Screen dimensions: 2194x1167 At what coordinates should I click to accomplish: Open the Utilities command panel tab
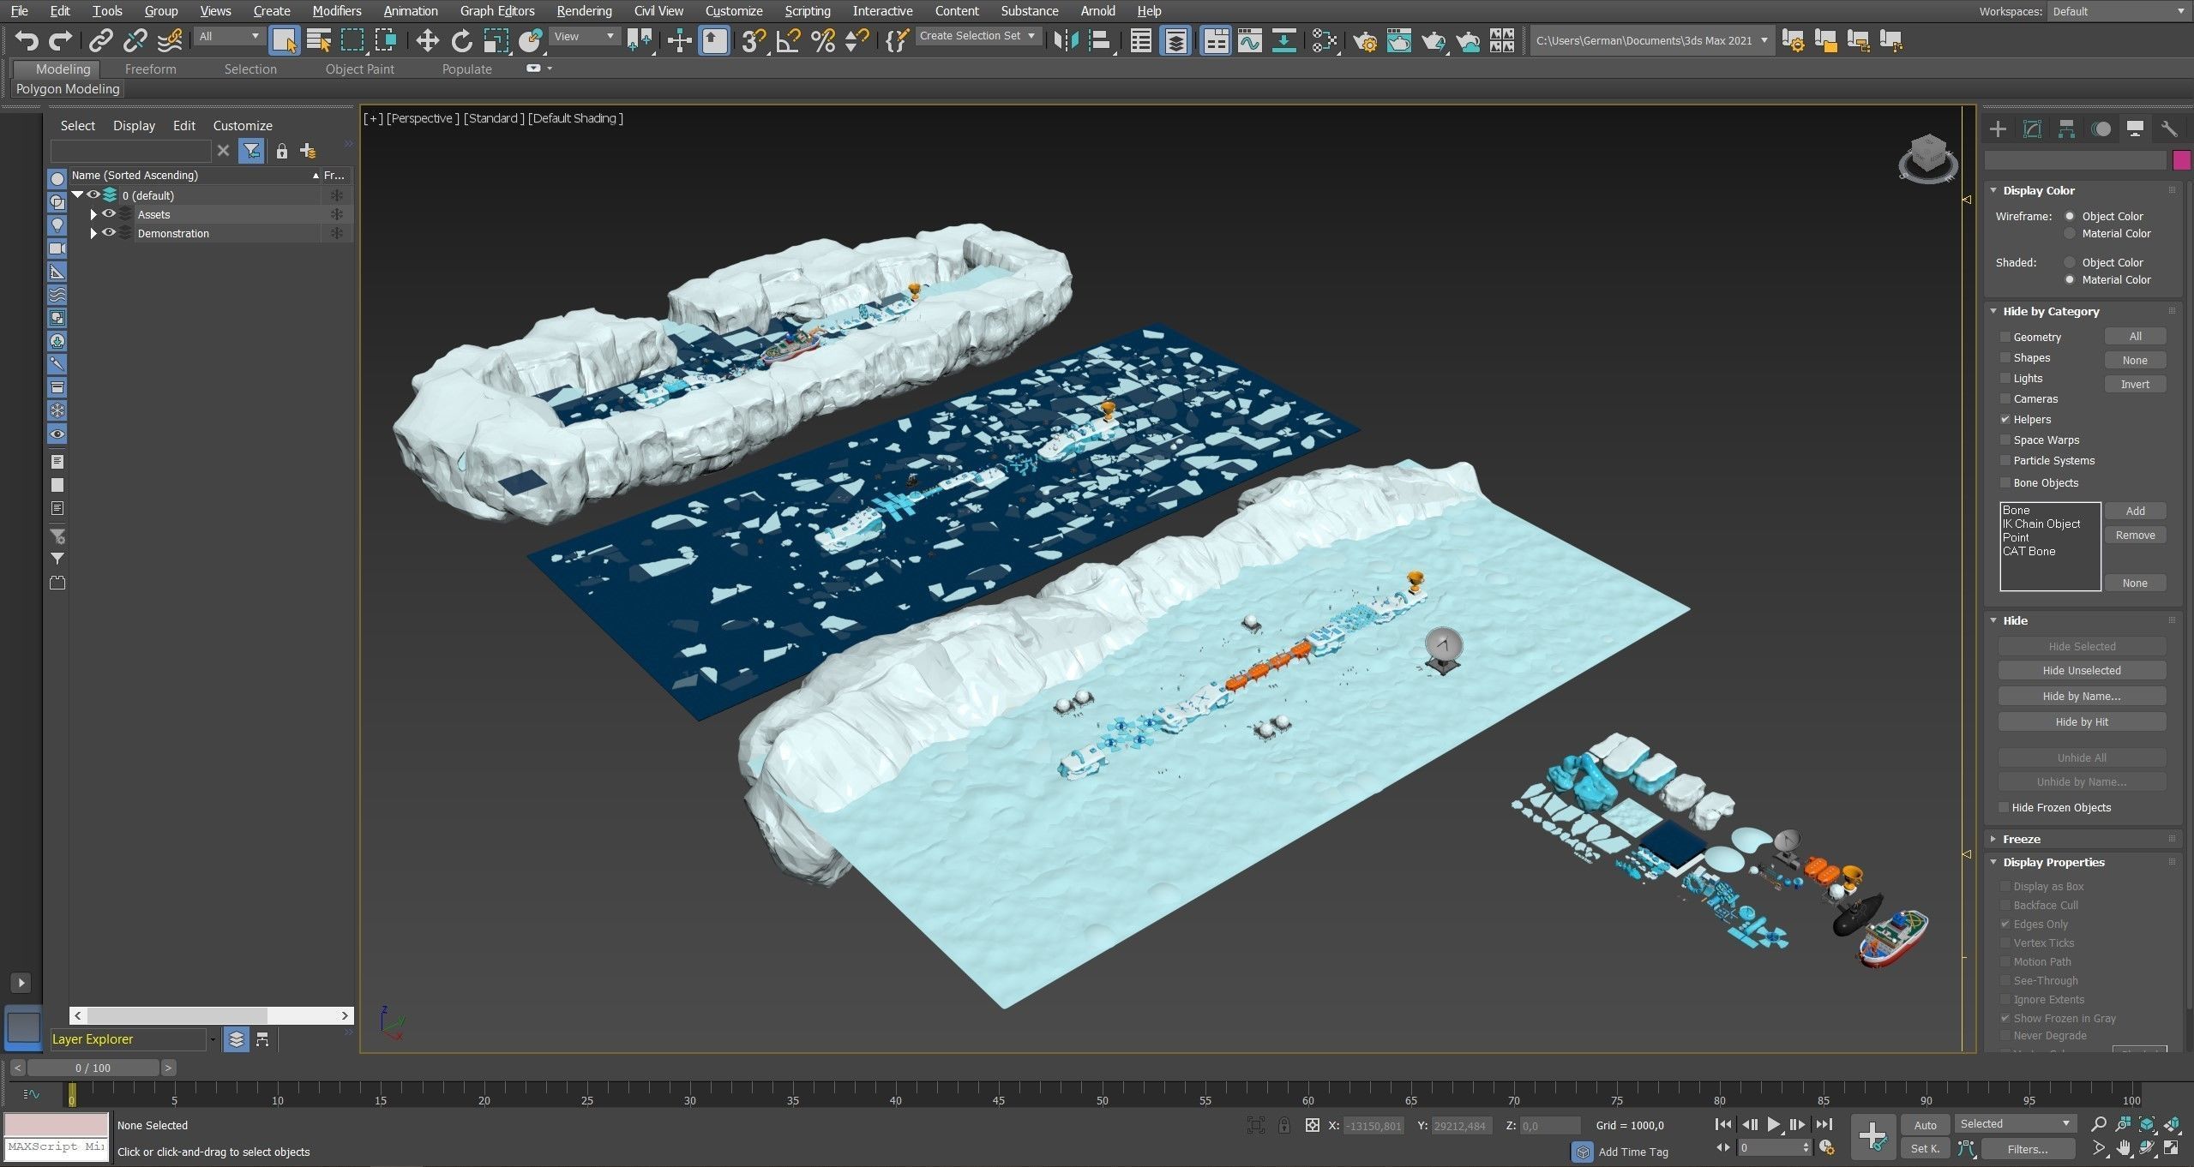pyautogui.click(x=2168, y=129)
